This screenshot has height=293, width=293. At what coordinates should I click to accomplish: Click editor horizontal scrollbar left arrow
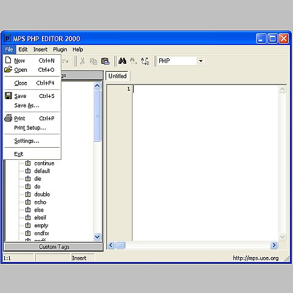pos(111,245)
